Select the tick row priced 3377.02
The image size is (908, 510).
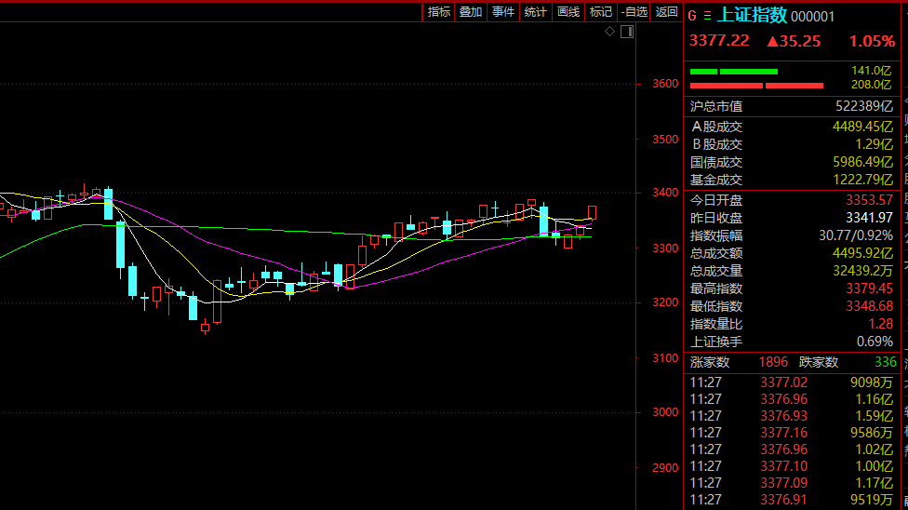pyautogui.click(x=792, y=382)
